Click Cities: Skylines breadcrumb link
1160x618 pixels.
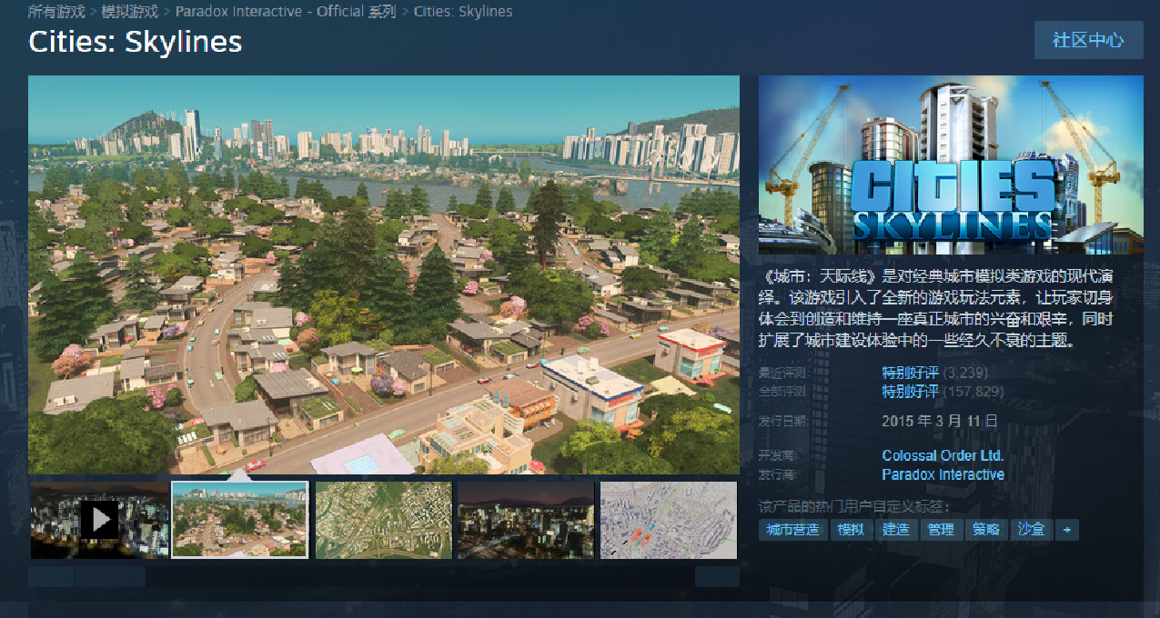click(x=462, y=12)
